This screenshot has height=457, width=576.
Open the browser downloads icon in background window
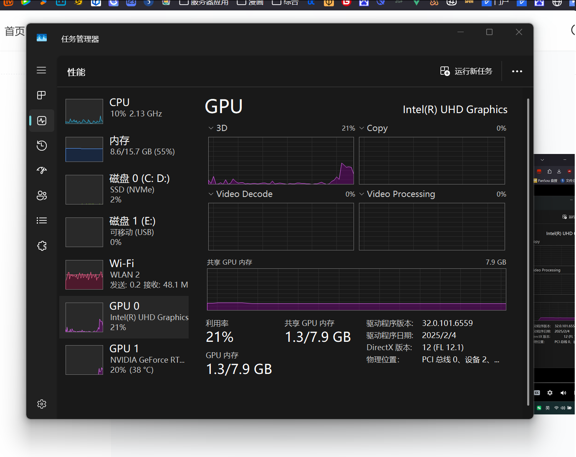coord(559,171)
